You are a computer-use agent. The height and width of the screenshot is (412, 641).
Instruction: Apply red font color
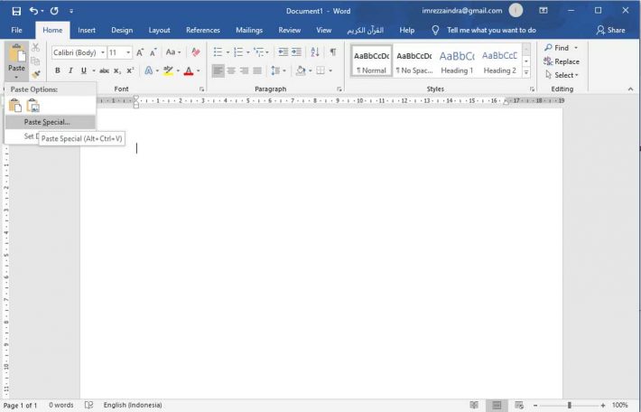(x=189, y=70)
